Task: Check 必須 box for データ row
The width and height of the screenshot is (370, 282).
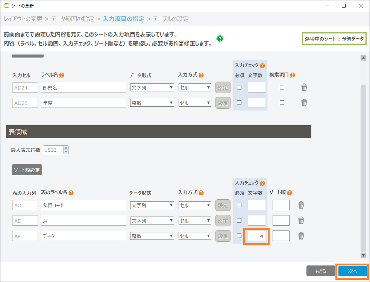Action: tap(239, 236)
